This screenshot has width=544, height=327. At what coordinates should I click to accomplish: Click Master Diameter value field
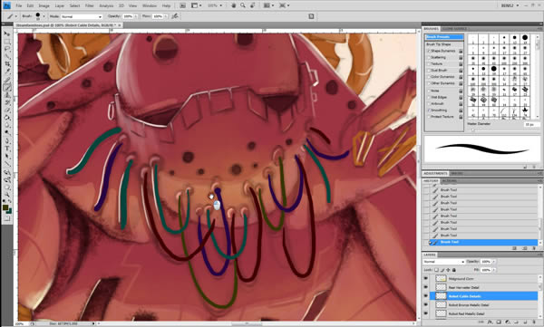coord(531,124)
